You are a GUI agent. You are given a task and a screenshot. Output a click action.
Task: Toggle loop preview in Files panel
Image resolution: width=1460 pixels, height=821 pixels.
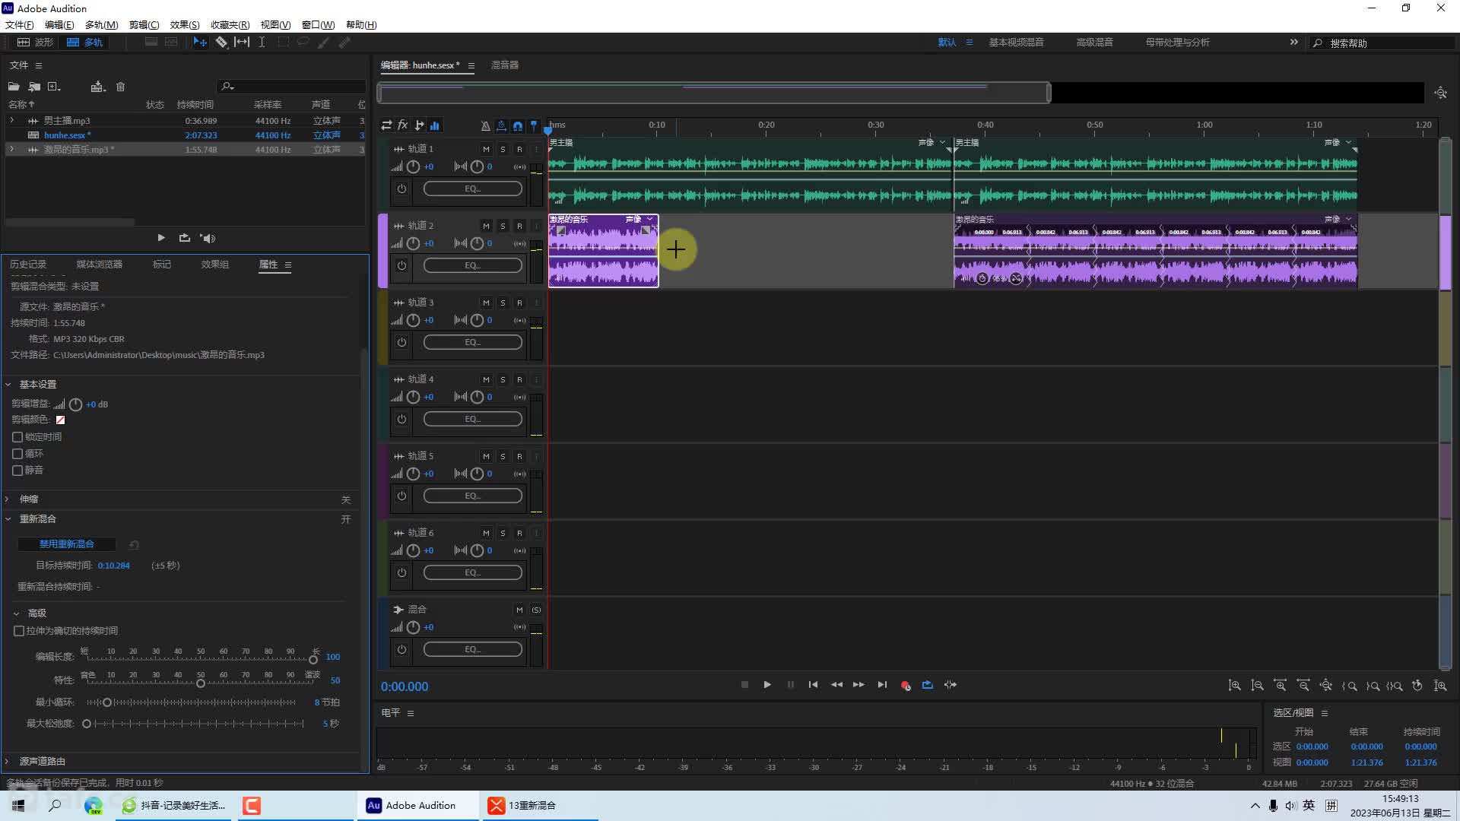[185, 238]
